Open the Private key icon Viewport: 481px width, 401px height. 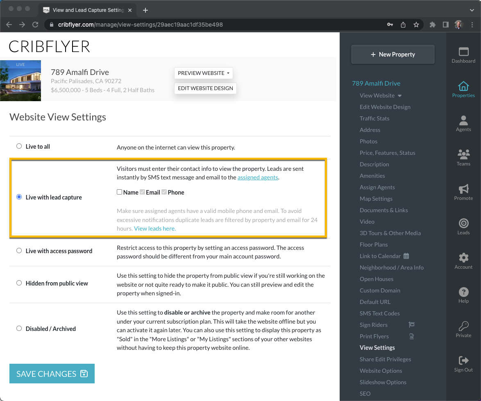[x=463, y=326]
